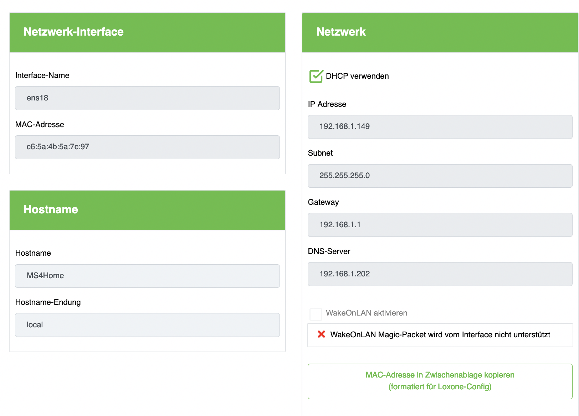Viewport: 579px width, 416px height.
Task: Click the DNS-Server label
Action: click(x=329, y=251)
